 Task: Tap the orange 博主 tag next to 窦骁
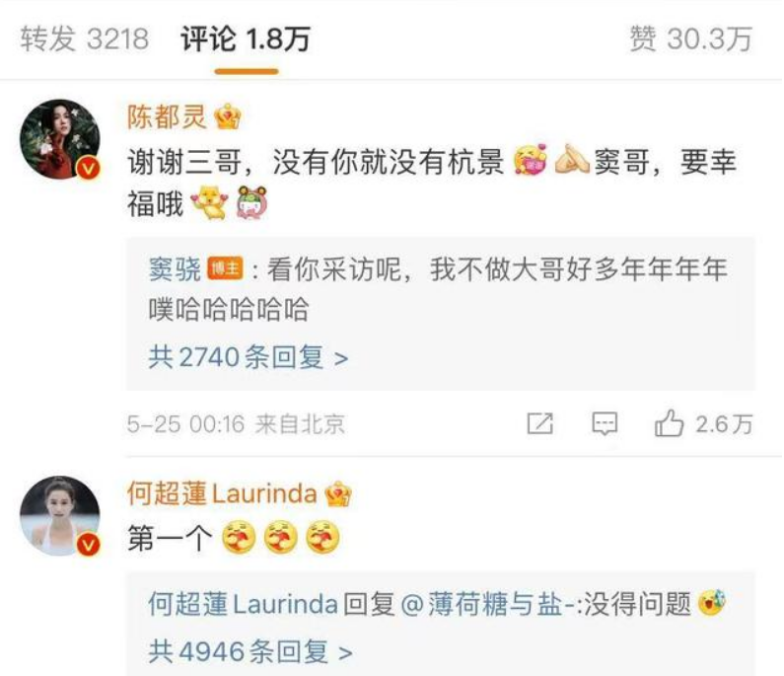225,269
